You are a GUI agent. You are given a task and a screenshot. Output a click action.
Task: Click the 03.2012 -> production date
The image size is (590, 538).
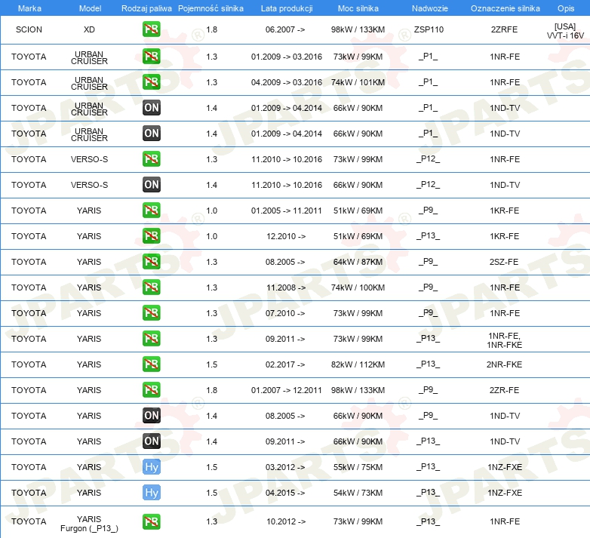tap(285, 467)
